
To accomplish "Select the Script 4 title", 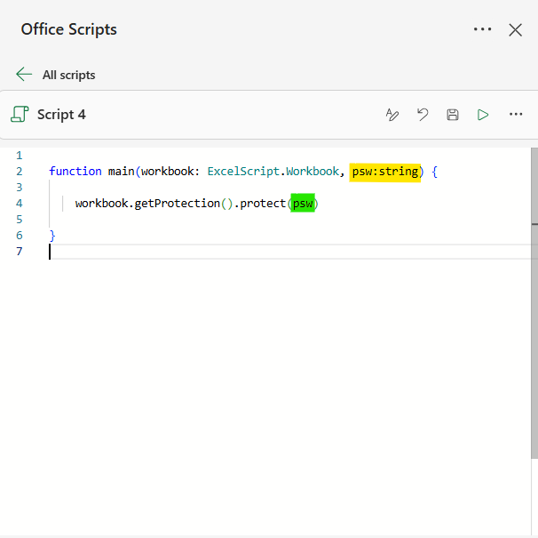I will coord(61,115).
